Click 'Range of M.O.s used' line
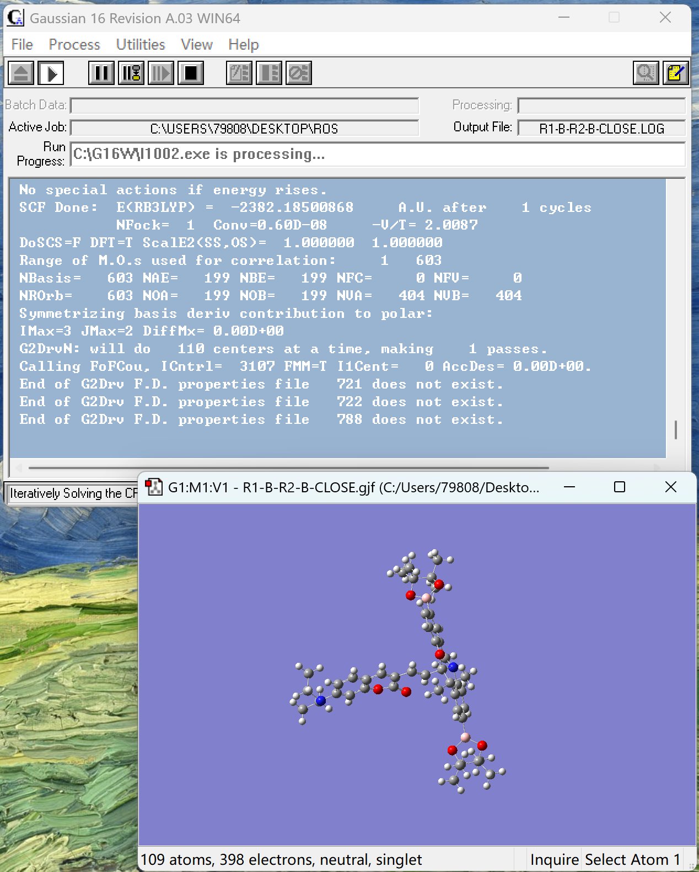699x872 pixels. pyautogui.click(x=230, y=260)
